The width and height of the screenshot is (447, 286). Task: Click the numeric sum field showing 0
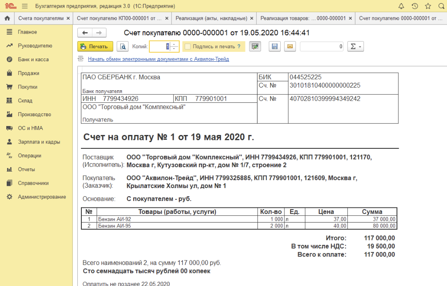click(321, 46)
